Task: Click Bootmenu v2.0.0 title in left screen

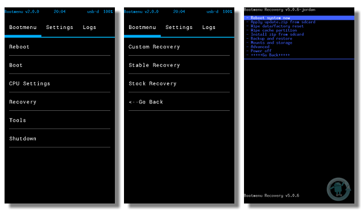Action: point(22,11)
